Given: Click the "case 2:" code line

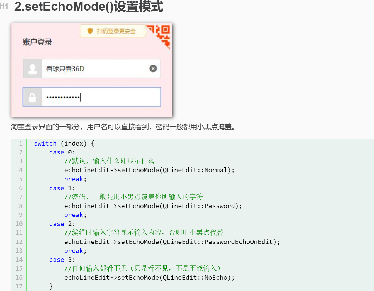Looking at the screenshot, I should click(x=62, y=224).
